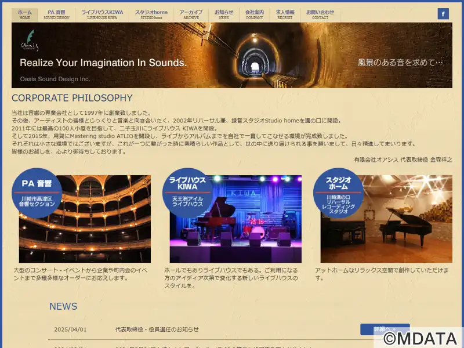Open お知らせ NEWS menu item
464x348 pixels.
224,15
